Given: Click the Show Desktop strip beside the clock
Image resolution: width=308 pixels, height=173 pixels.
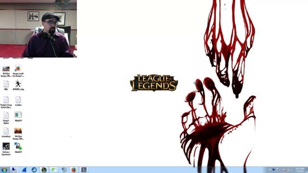Looking at the screenshot, I should coord(307,170).
